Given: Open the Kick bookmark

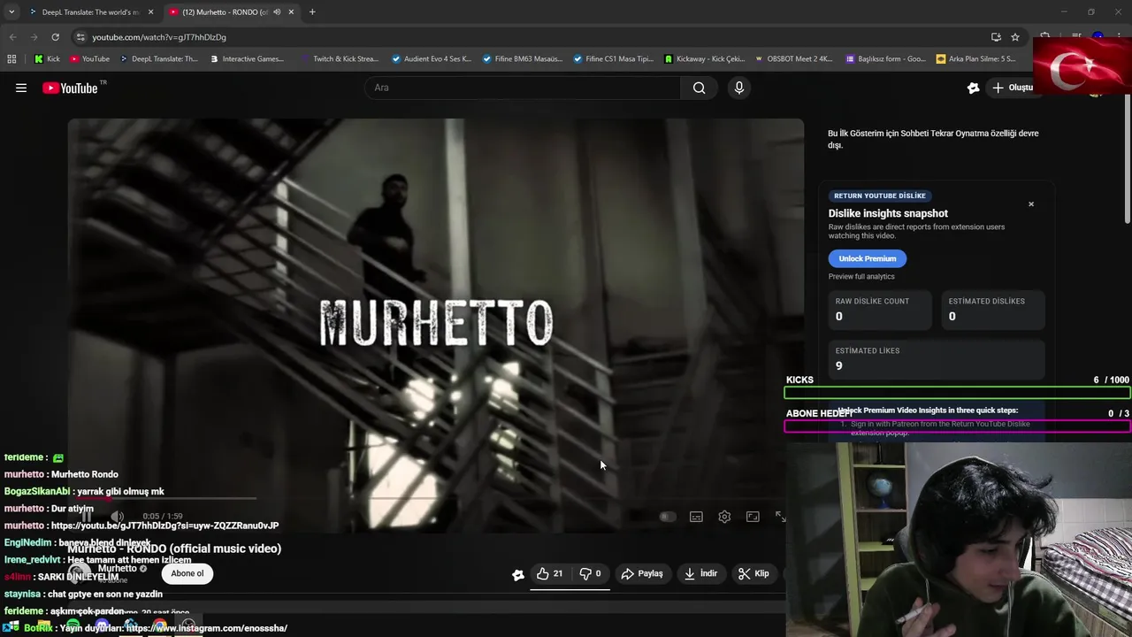Looking at the screenshot, I should [48, 59].
